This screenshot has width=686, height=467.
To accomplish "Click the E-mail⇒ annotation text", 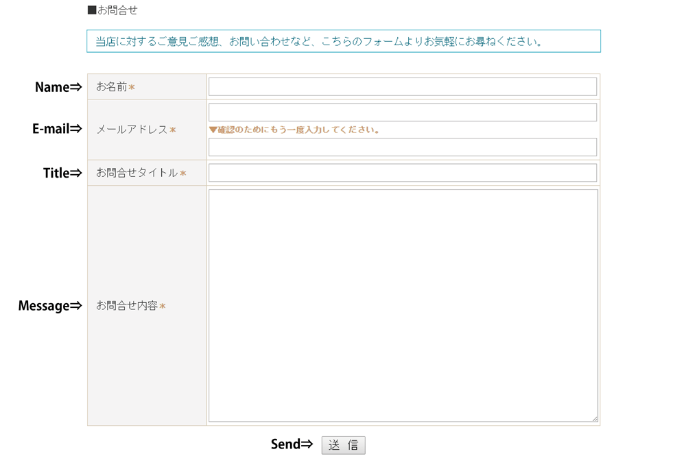I will point(57,129).
